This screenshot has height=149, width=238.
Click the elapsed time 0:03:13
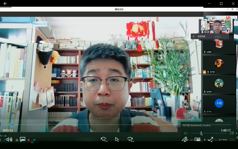pos(7,130)
